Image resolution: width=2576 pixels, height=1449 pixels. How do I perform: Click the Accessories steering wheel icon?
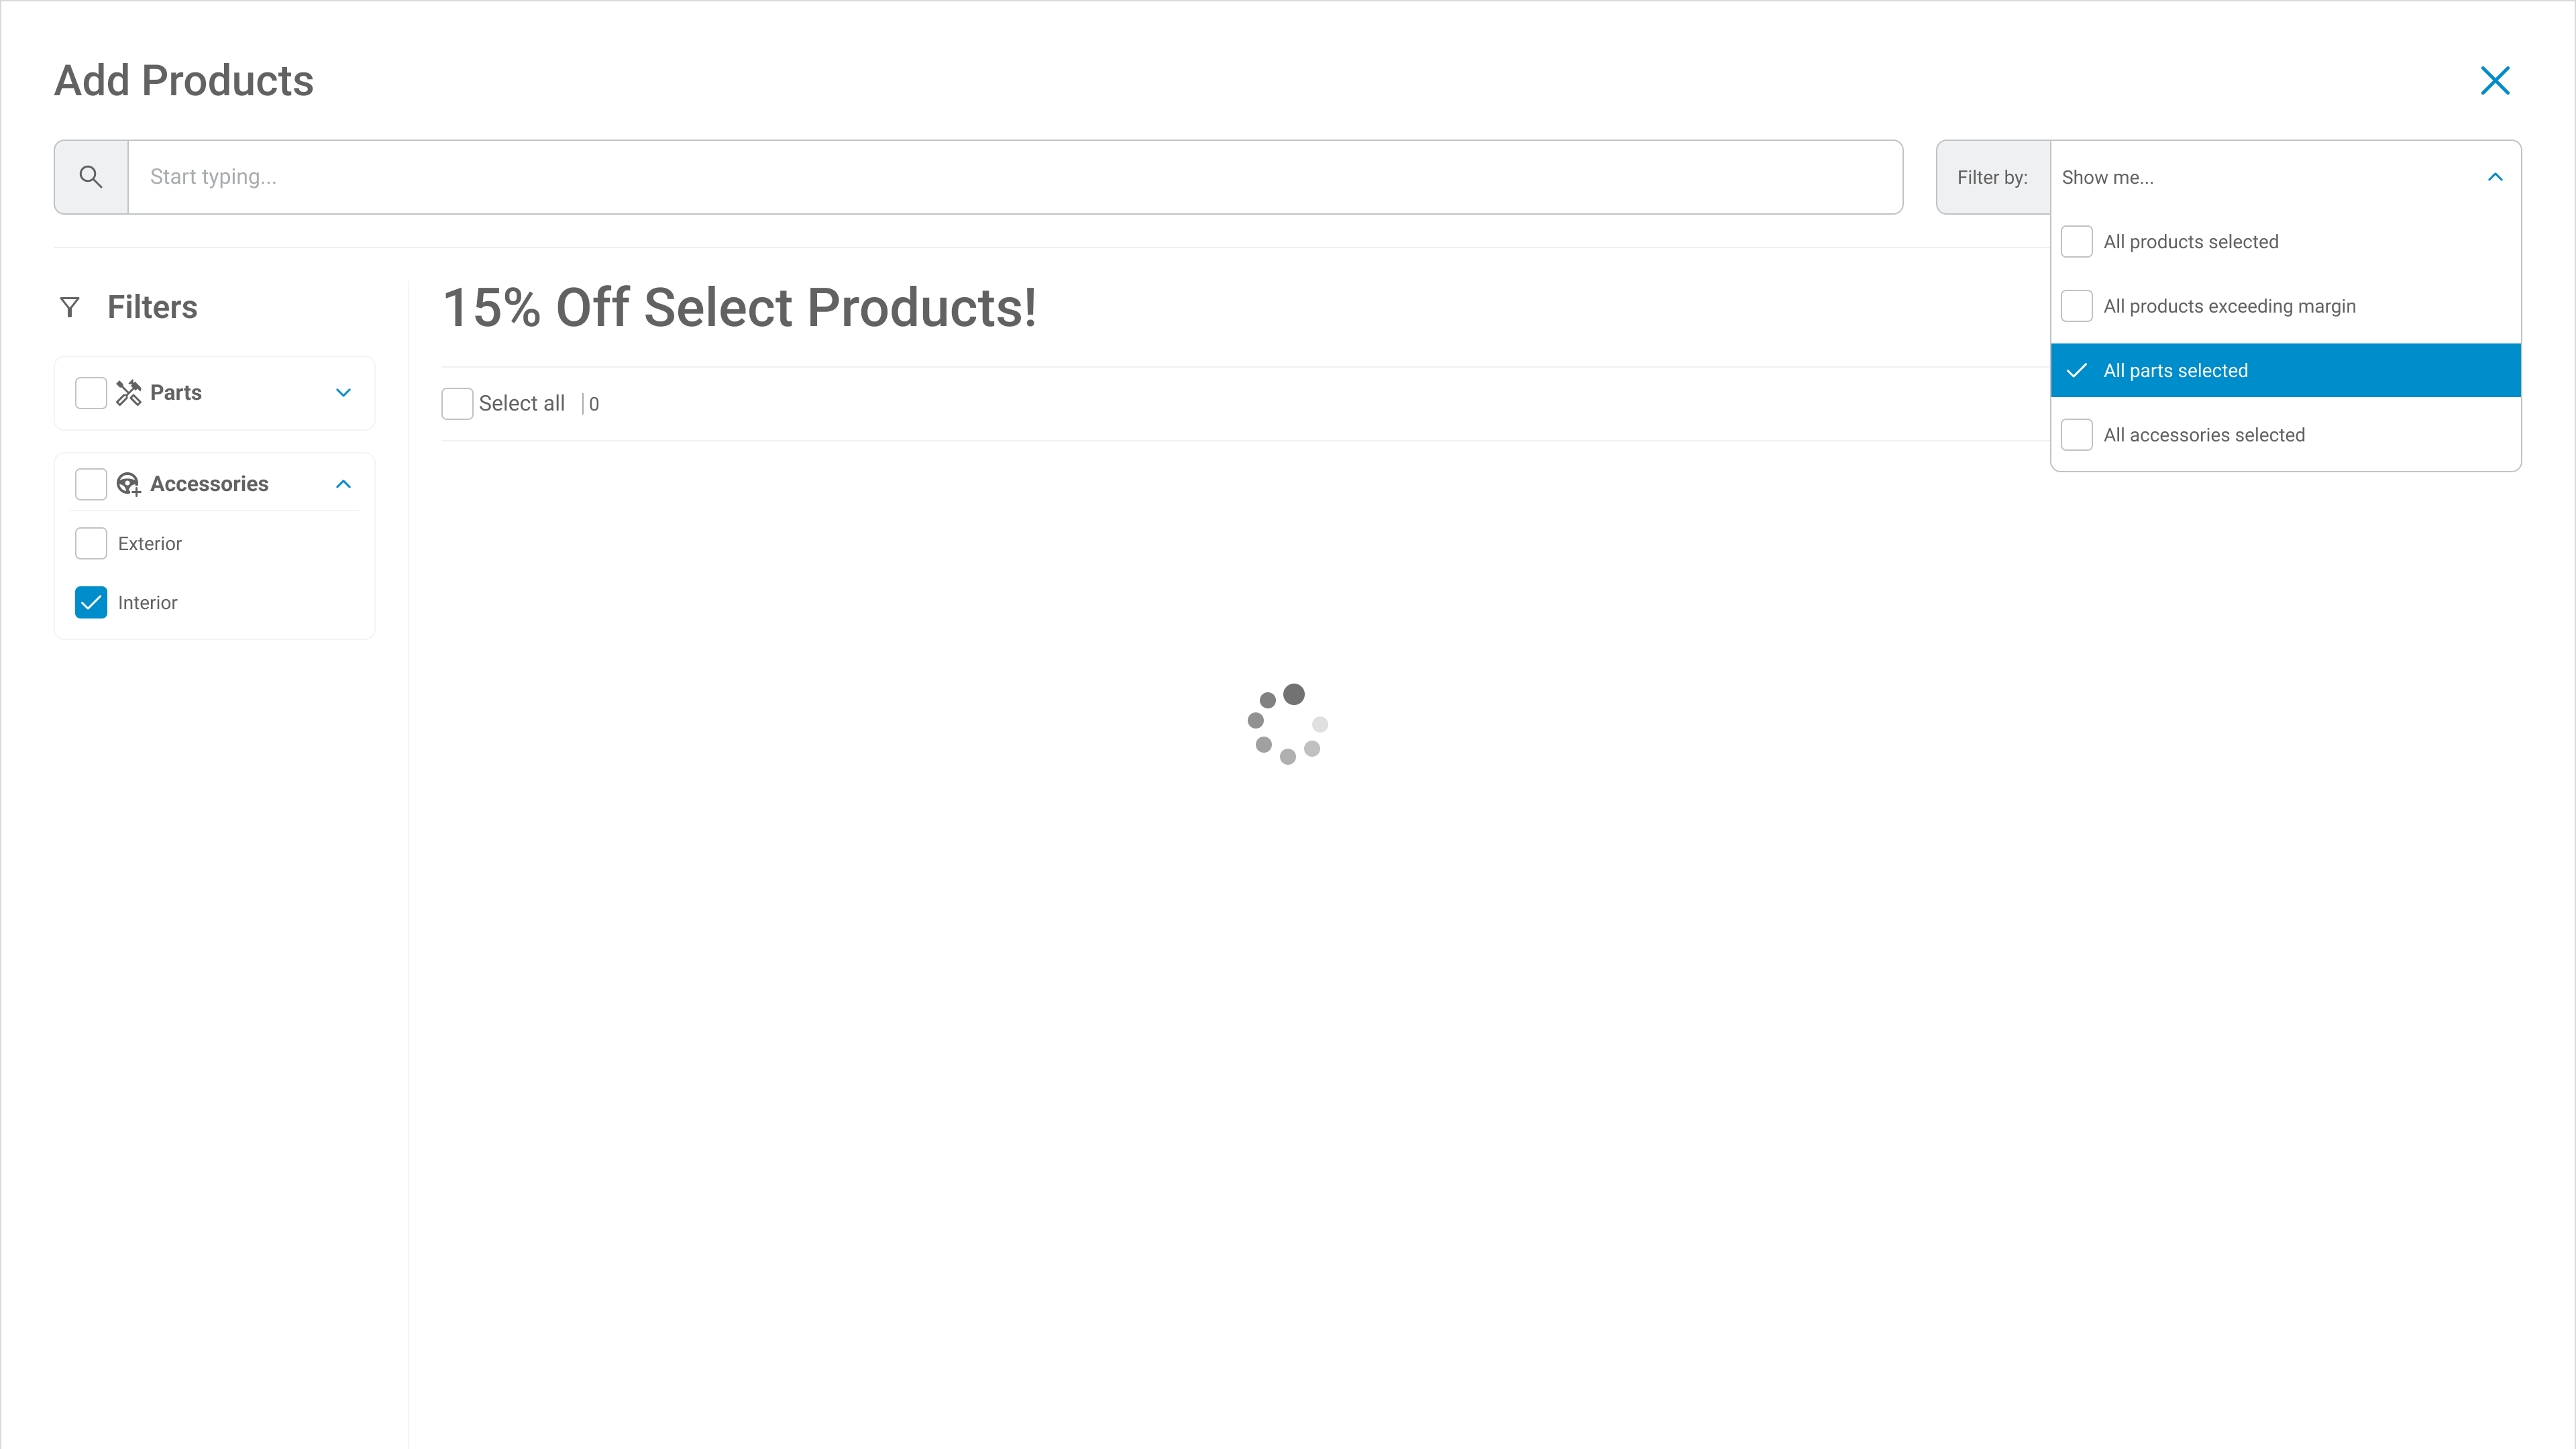tap(129, 484)
